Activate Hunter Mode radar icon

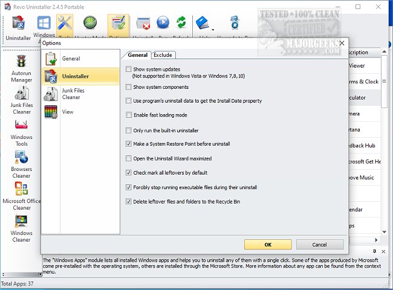pyautogui.click(x=90, y=23)
